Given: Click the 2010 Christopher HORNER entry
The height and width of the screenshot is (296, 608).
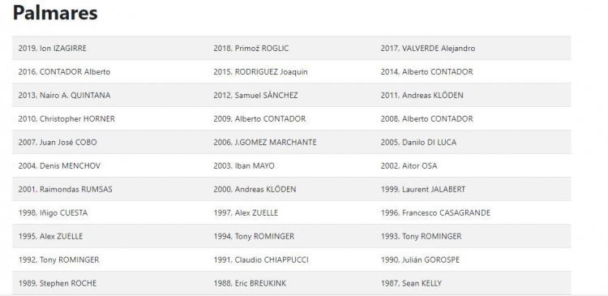Looking at the screenshot, I should (66, 118).
